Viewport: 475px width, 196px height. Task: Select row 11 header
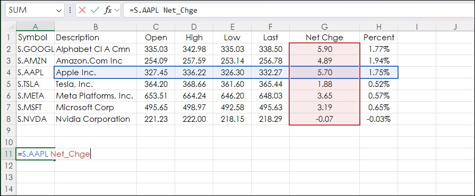point(8,154)
